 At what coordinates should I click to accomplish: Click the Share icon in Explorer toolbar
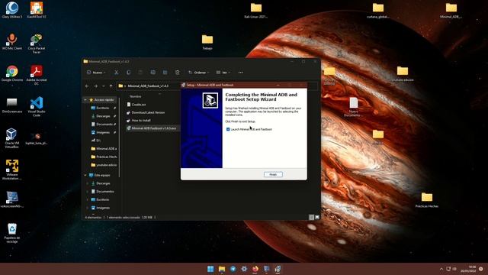pyautogui.click(x=165, y=73)
